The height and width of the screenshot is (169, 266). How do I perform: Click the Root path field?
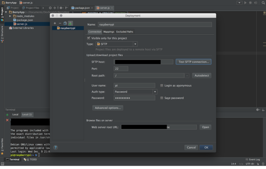149,76
